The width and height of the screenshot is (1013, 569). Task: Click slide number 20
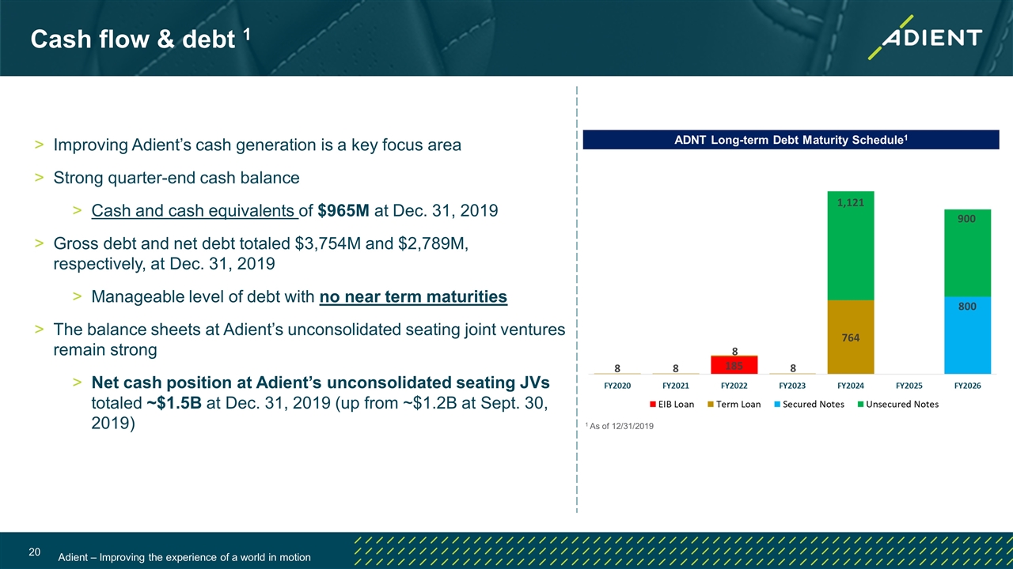(x=34, y=552)
